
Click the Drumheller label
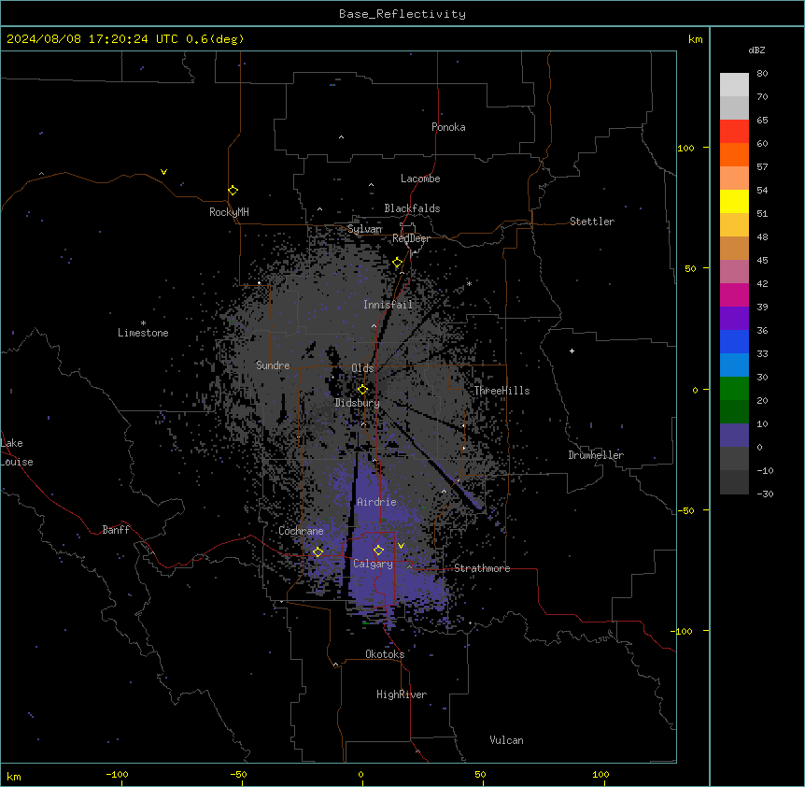(x=596, y=455)
